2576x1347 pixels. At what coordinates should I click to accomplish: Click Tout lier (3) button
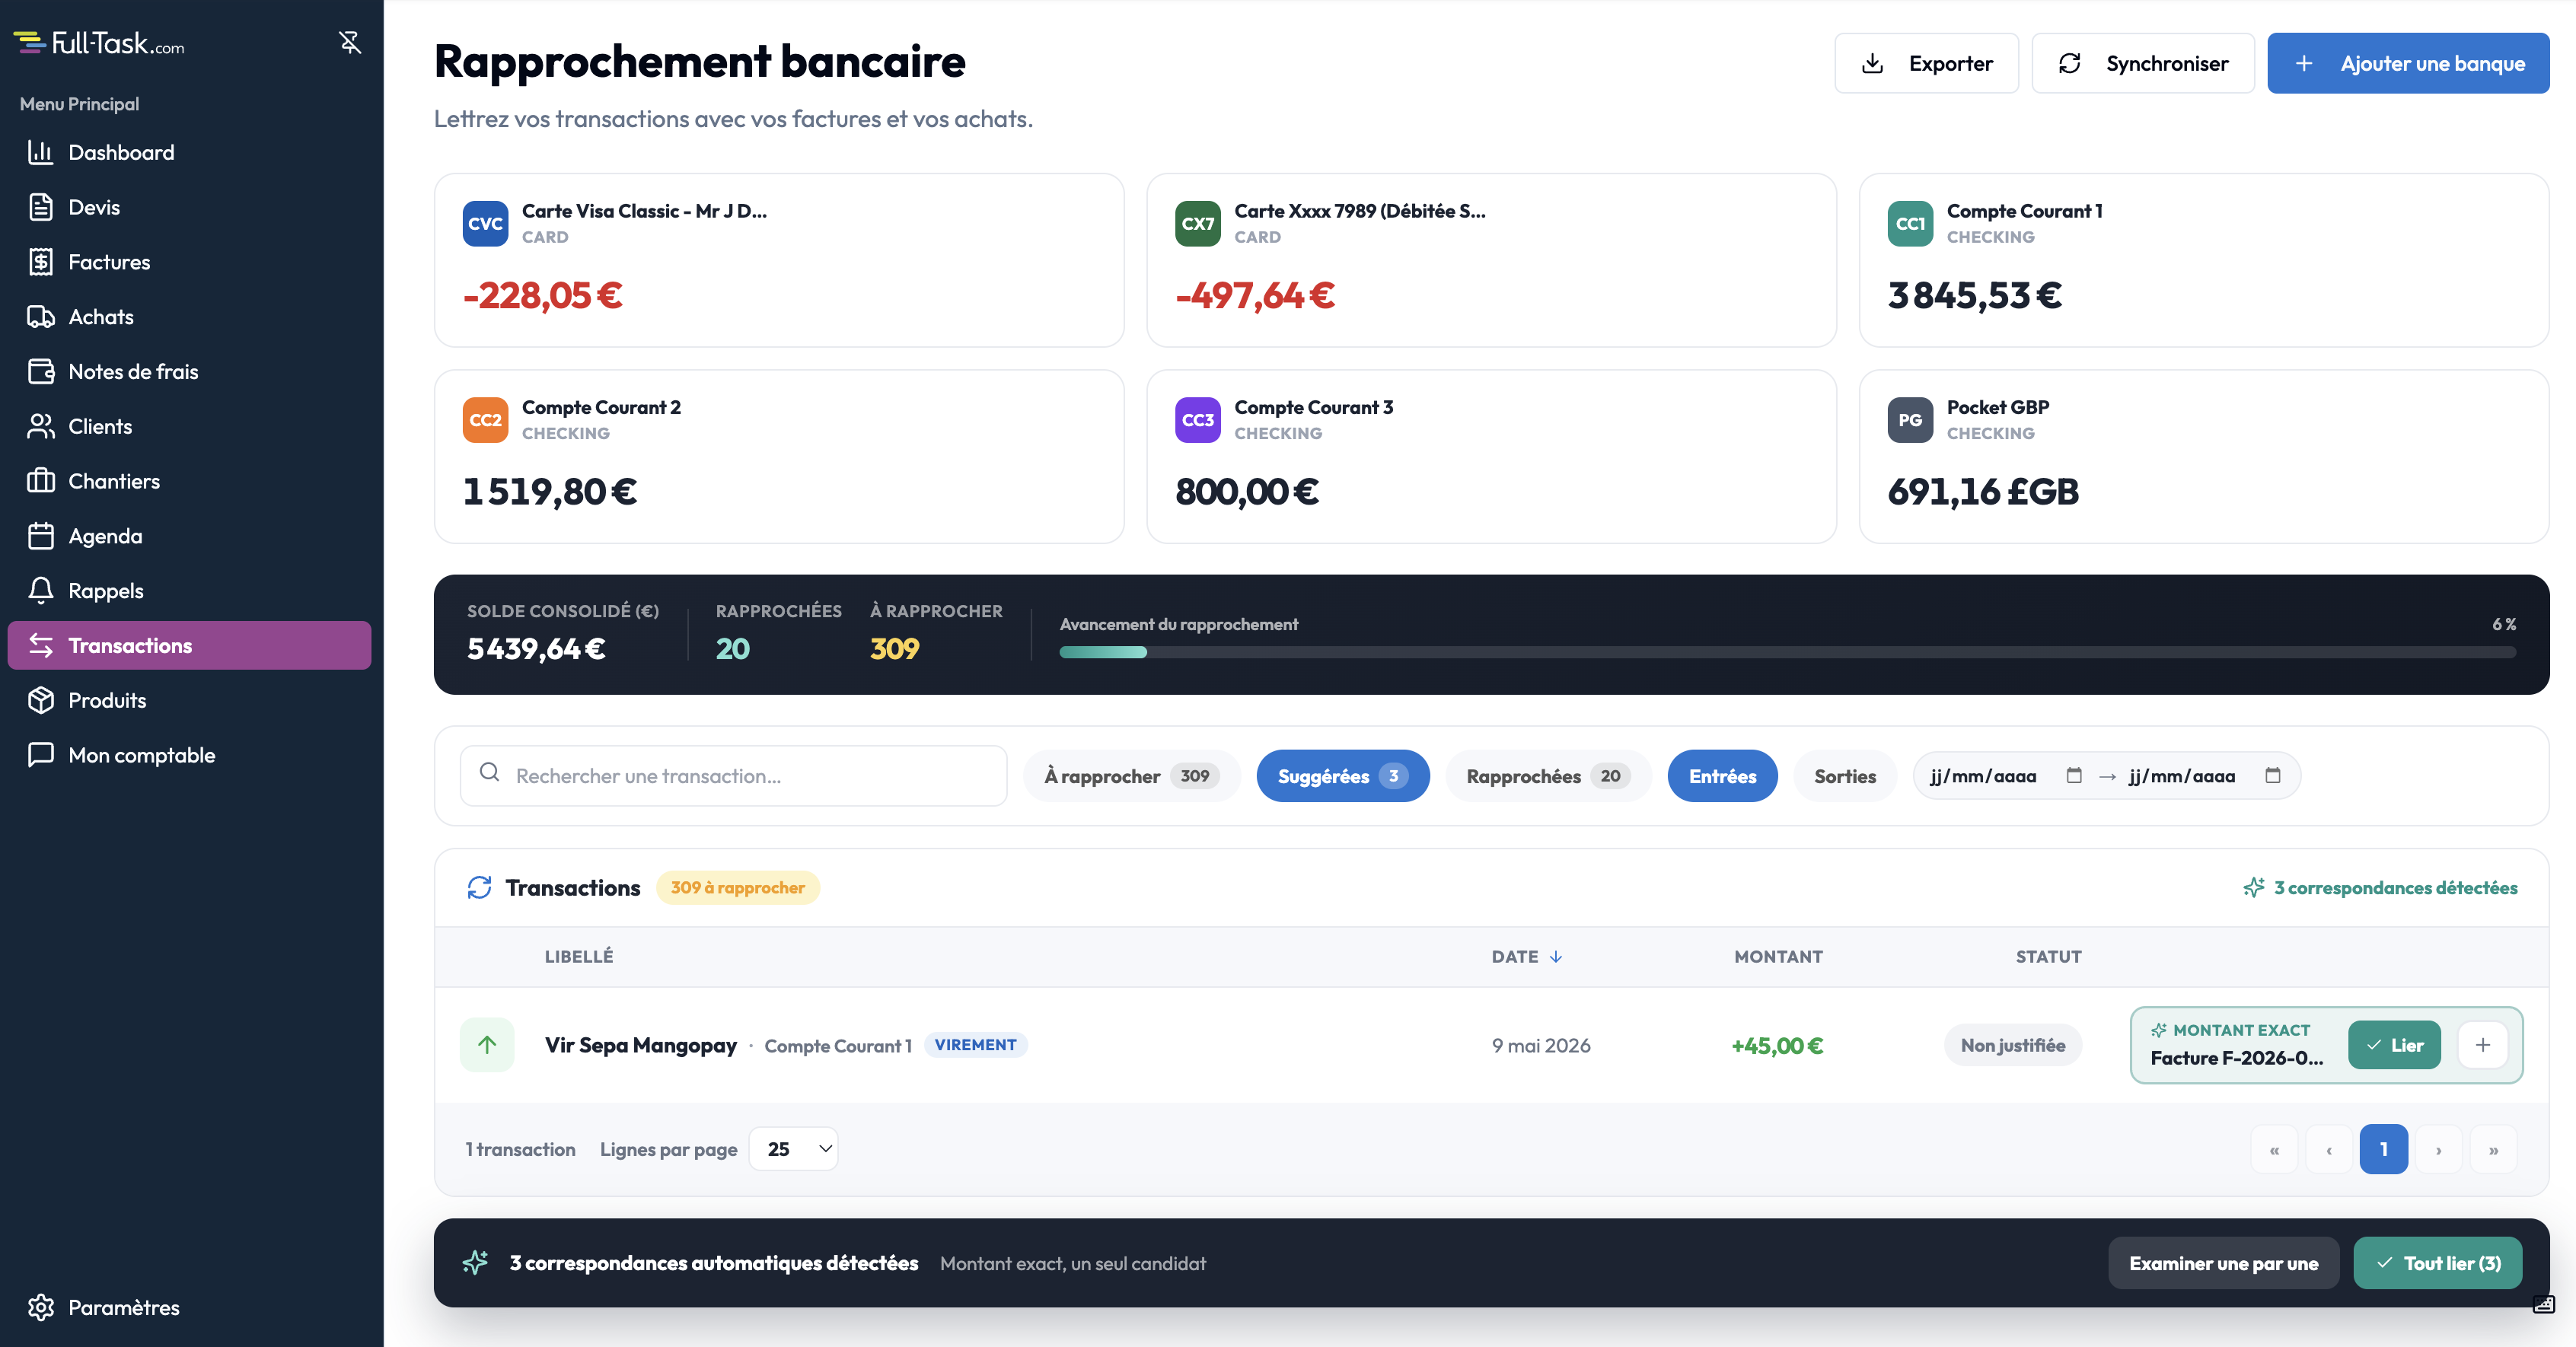point(2438,1263)
